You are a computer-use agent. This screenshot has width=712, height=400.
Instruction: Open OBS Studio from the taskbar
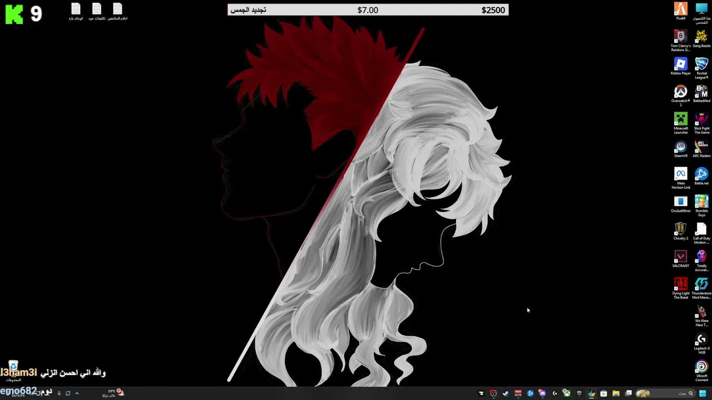tap(493, 393)
